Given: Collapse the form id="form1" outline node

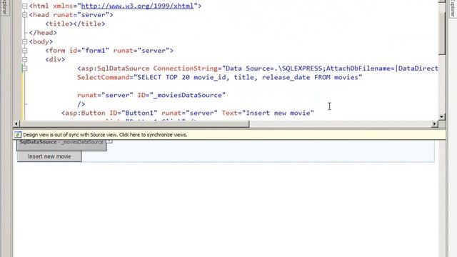Looking at the screenshot, I should coord(25,51).
